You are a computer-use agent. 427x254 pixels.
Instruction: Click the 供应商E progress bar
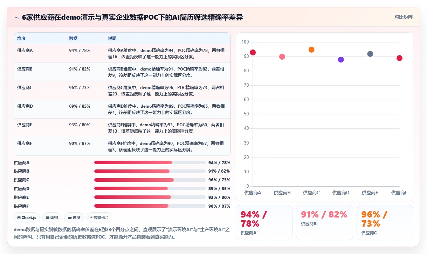click(x=150, y=197)
